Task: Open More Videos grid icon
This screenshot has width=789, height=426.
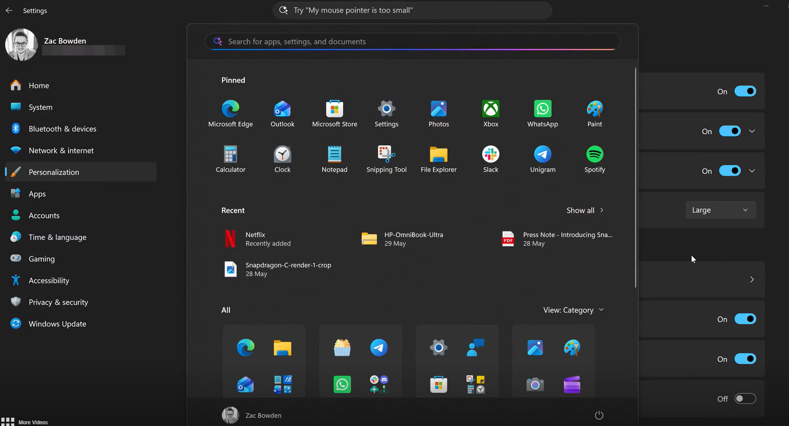Action: pos(7,422)
